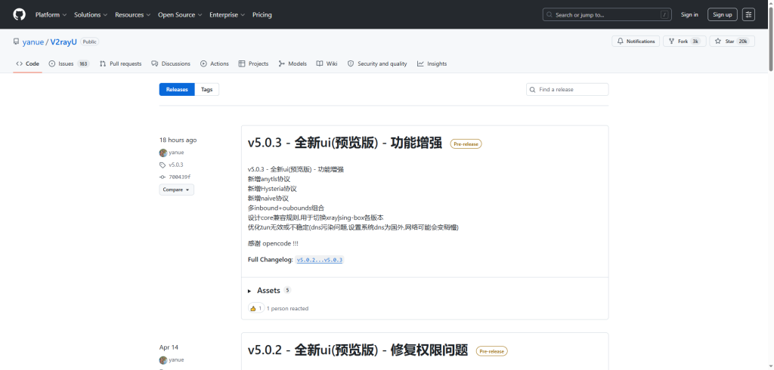Open the v5.0.2...v5.0.3 changelog link
The image size is (774, 370).
(320, 260)
